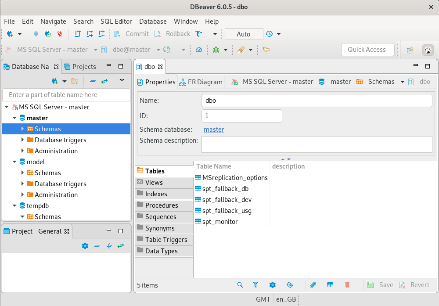
Task: Click the green debug bug icon
Action: point(216,50)
